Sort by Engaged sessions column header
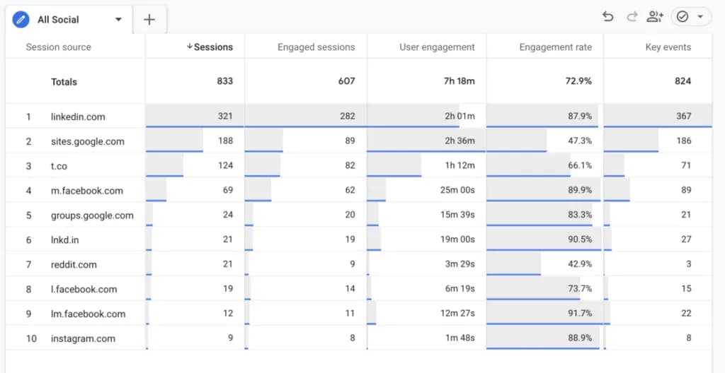 click(316, 47)
